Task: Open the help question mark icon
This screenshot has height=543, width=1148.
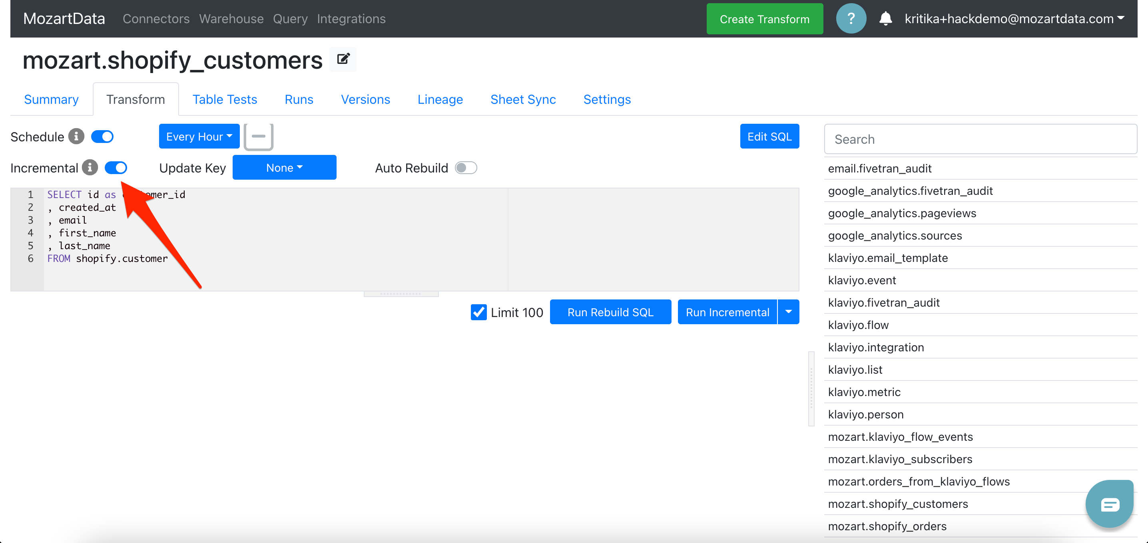Action: point(851,19)
